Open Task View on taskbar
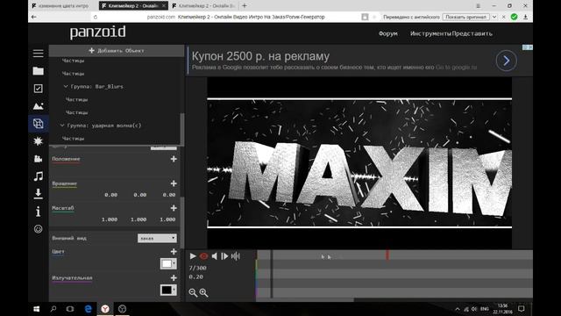This screenshot has height=316, width=561. coord(70,309)
